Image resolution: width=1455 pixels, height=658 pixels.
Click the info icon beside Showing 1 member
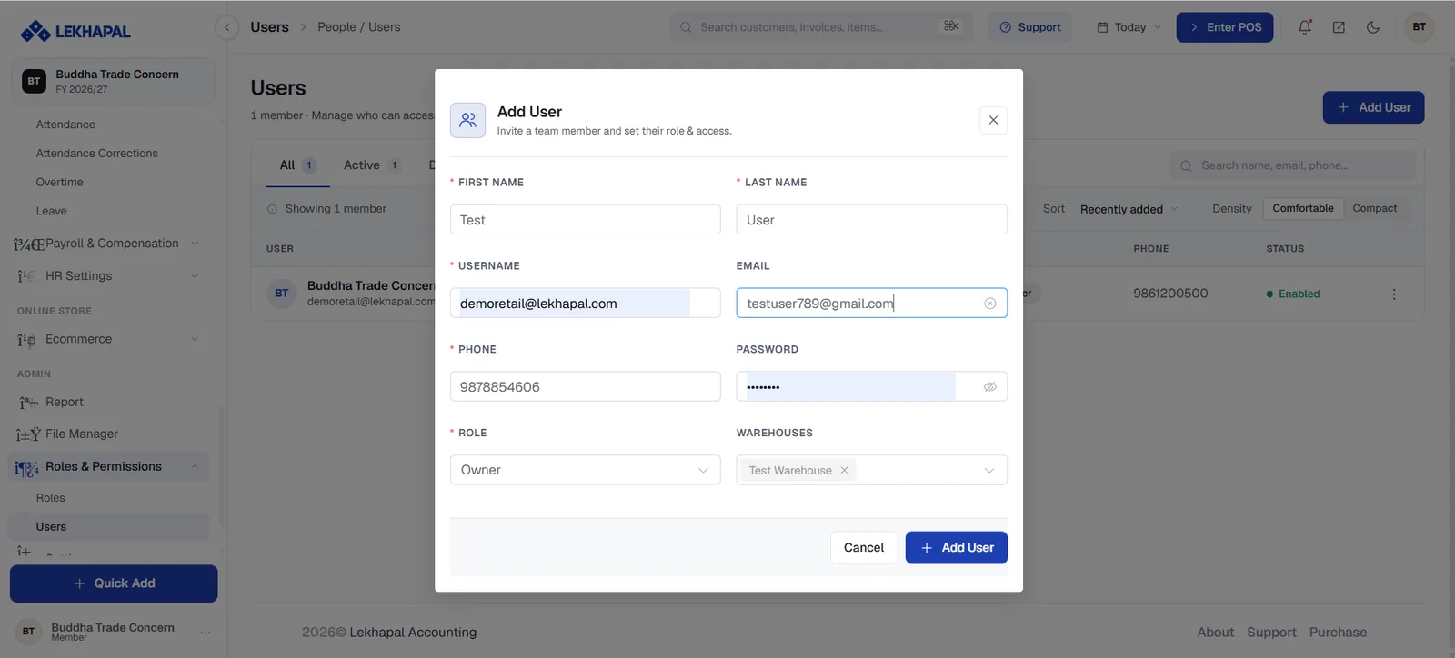[272, 209]
